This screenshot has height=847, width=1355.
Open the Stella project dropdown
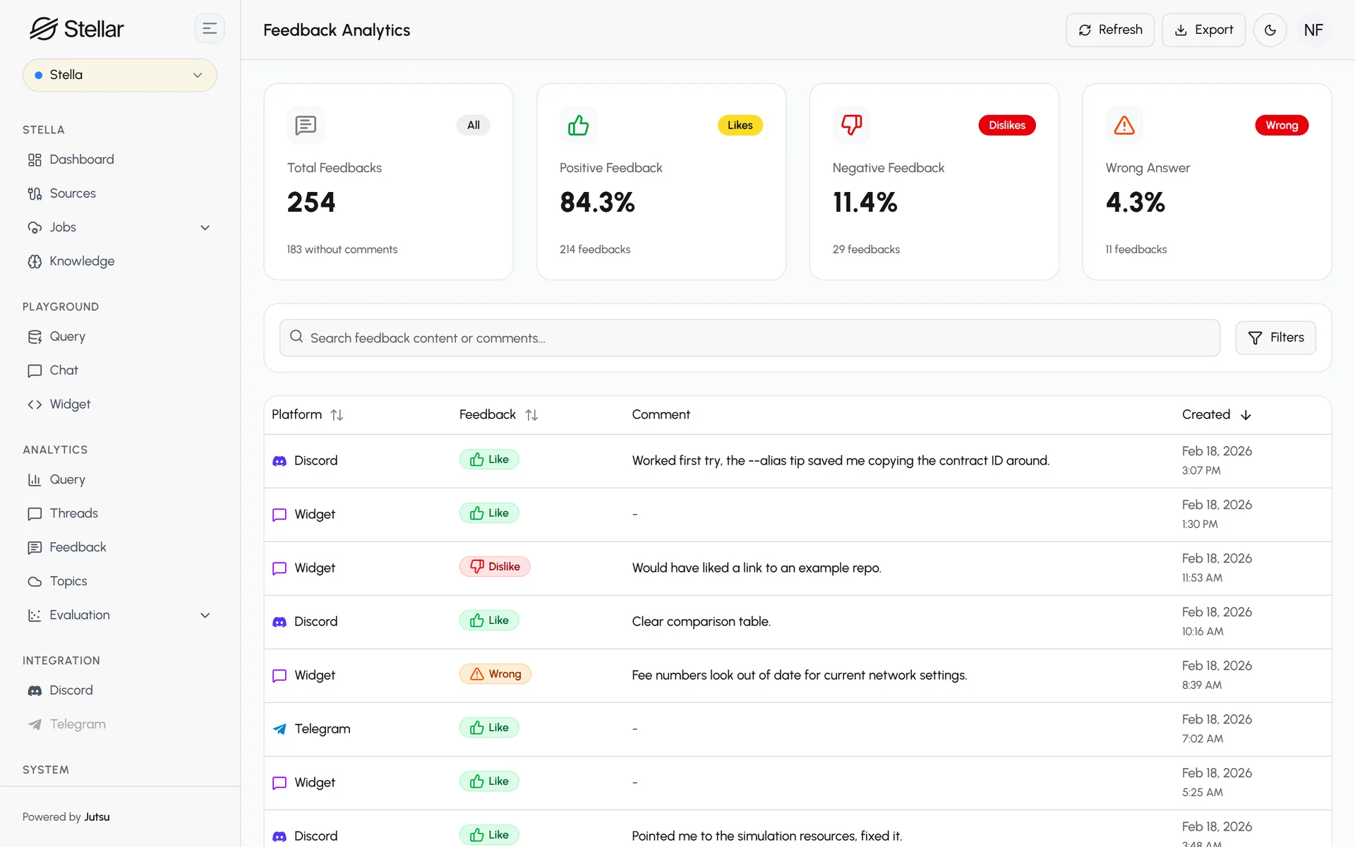[120, 75]
